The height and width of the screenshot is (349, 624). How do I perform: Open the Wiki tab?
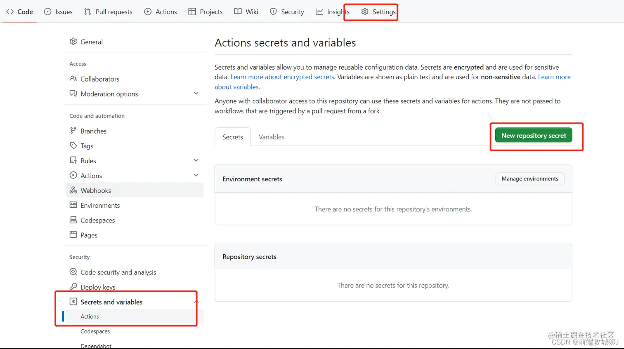[246, 12]
